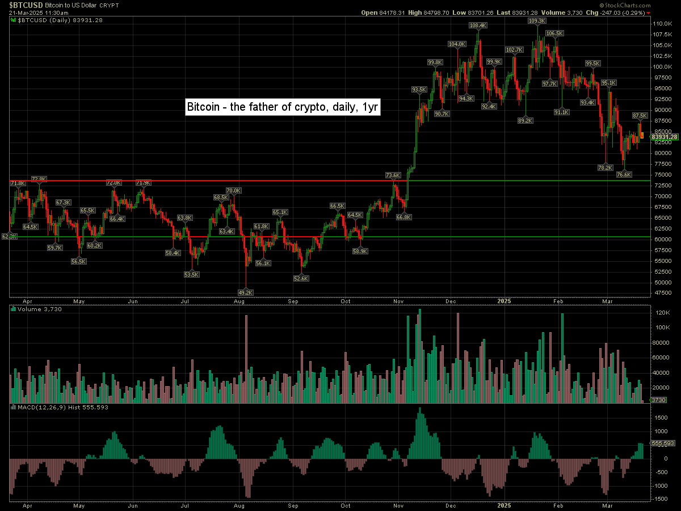Screen dimensions: 681x511
Task: Click the 52.6K September low marker
Action: coord(300,279)
